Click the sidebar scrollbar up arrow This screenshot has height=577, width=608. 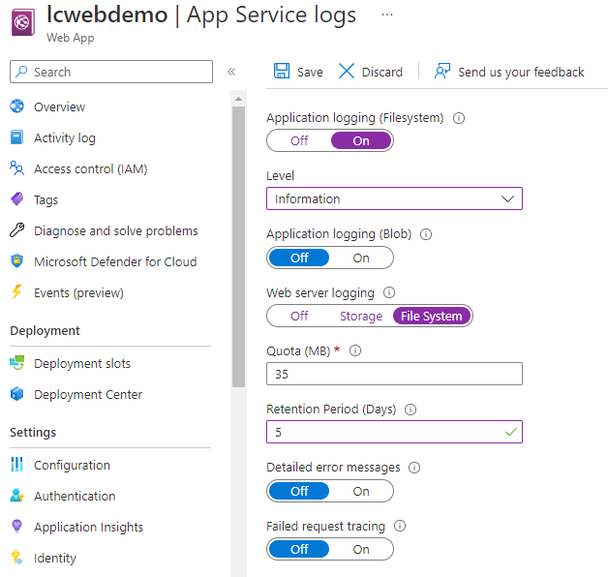[238, 99]
